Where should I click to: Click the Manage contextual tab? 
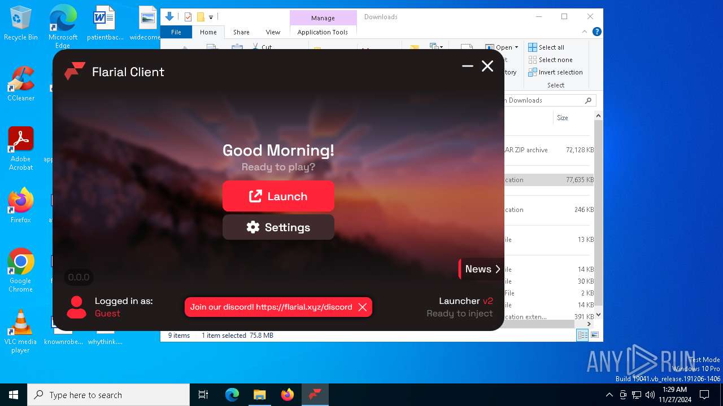coord(323,18)
